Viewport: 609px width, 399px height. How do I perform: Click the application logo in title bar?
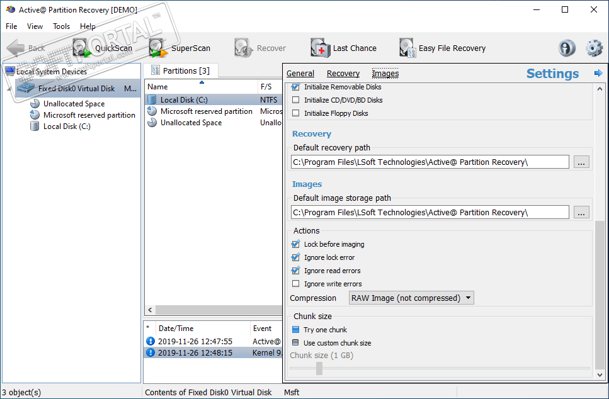pos(11,9)
